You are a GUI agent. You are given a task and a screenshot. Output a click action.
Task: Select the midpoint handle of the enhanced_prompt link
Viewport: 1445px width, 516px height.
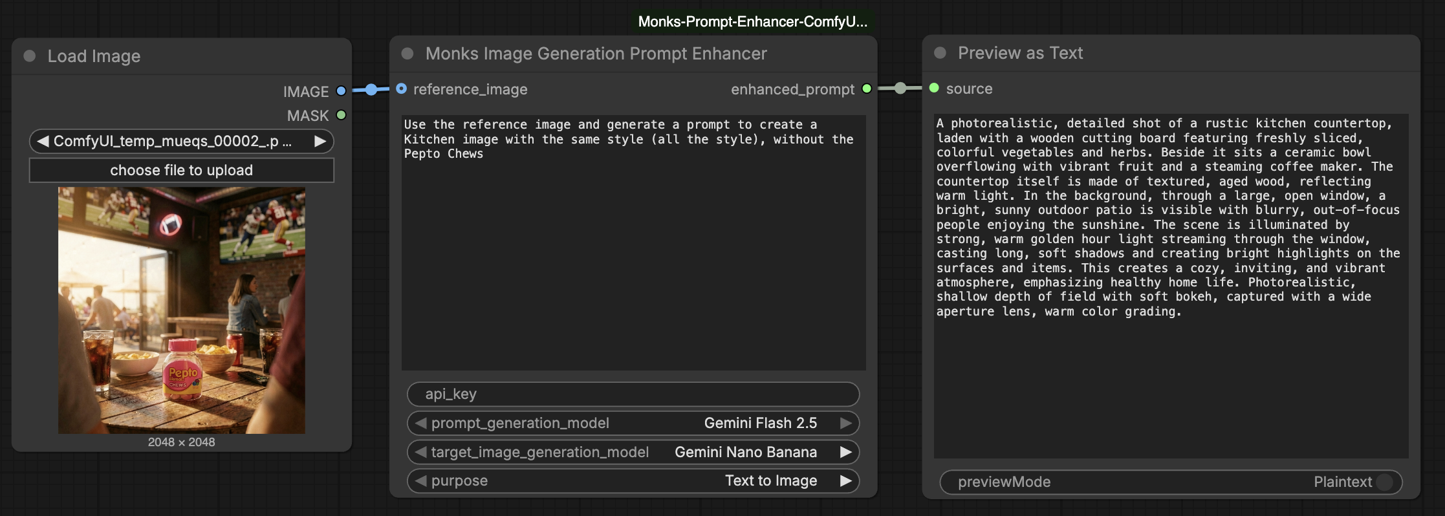point(900,88)
